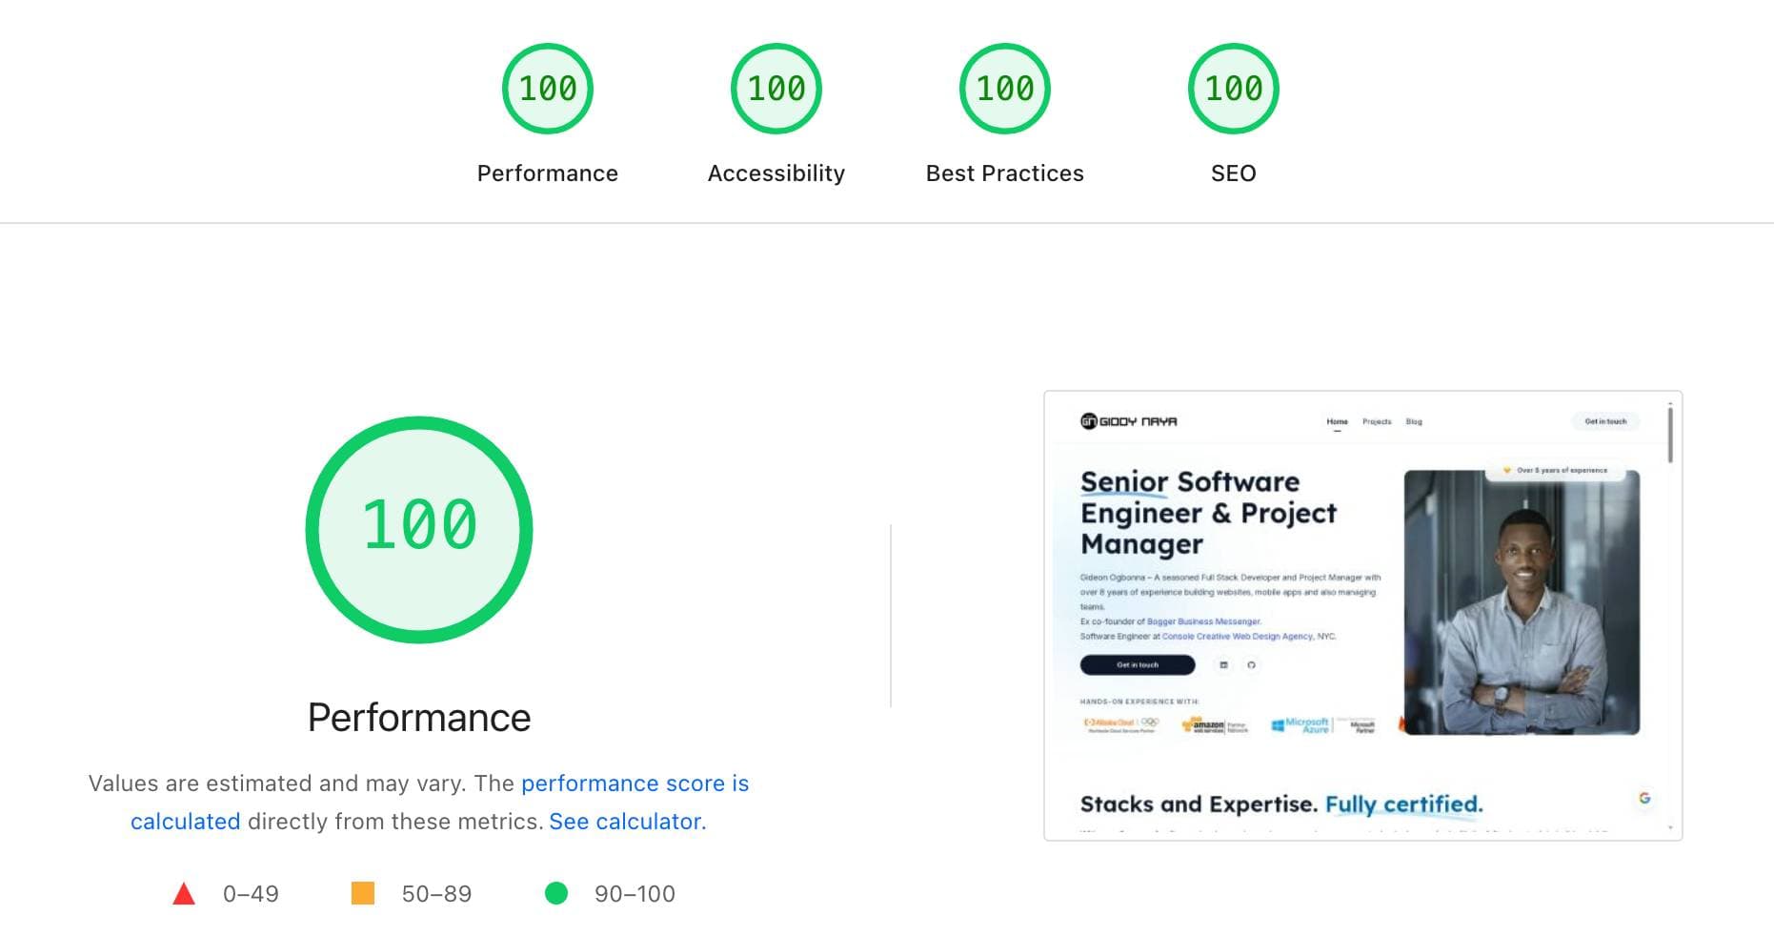Click the portrait photo in the preview

1521,602
